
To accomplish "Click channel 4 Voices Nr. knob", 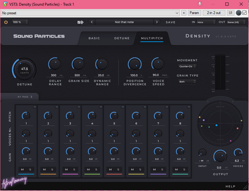I will click(x=92, y=134).
